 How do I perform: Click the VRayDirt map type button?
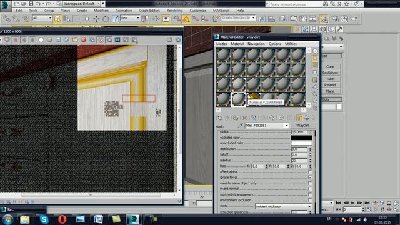[x=302, y=126]
